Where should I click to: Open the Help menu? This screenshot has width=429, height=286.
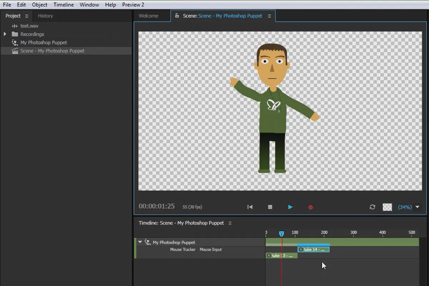click(x=110, y=5)
